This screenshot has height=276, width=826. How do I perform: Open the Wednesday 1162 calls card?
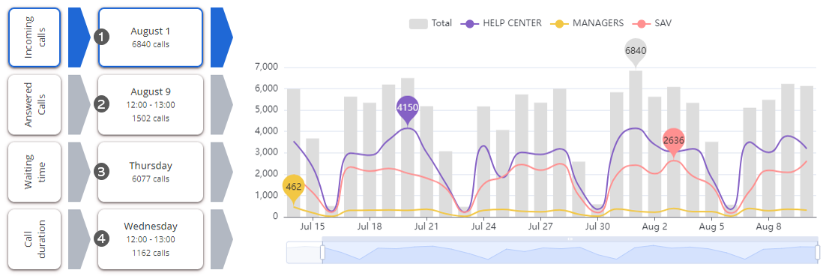(151, 238)
